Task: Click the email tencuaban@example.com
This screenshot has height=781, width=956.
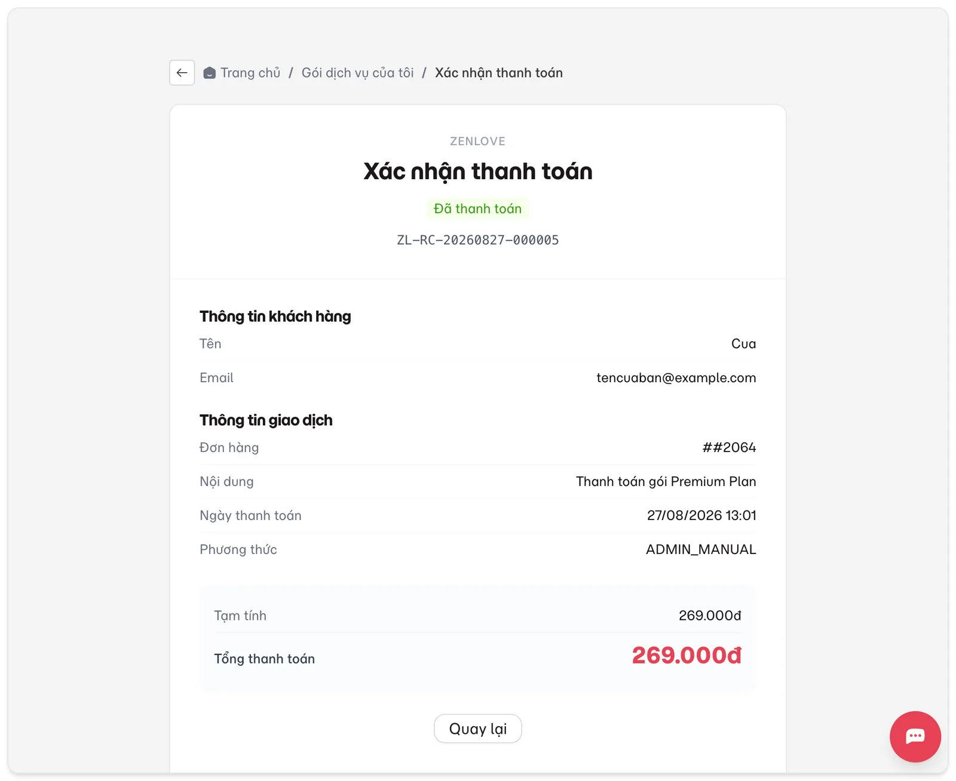Action: (x=676, y=377)
